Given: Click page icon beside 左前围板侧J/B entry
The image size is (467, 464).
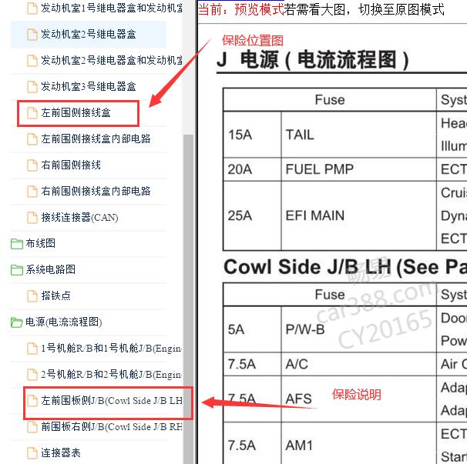Looking at the screenshot, I should (32, 401).
